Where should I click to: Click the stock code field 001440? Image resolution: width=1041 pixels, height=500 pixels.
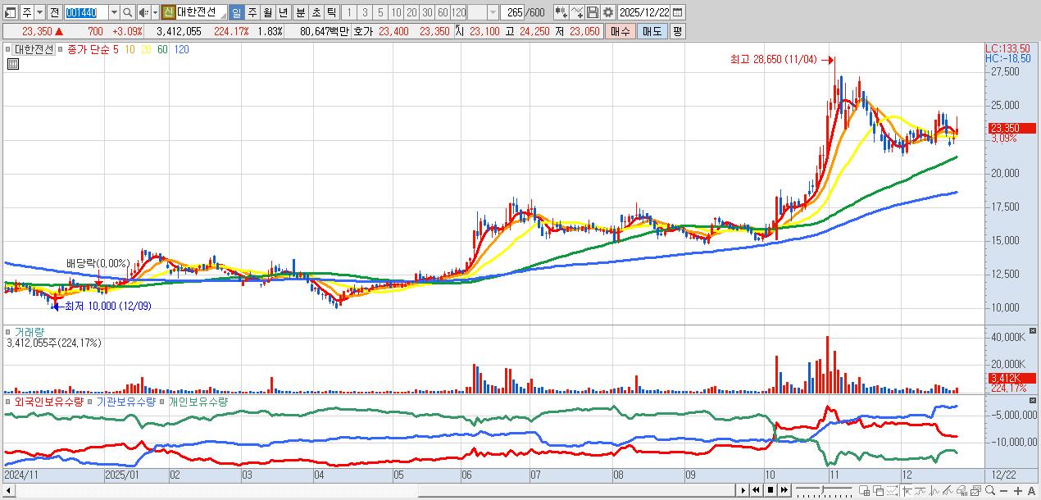[85, 12]
